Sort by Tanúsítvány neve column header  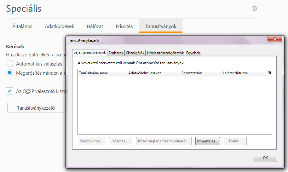(102, 73)
